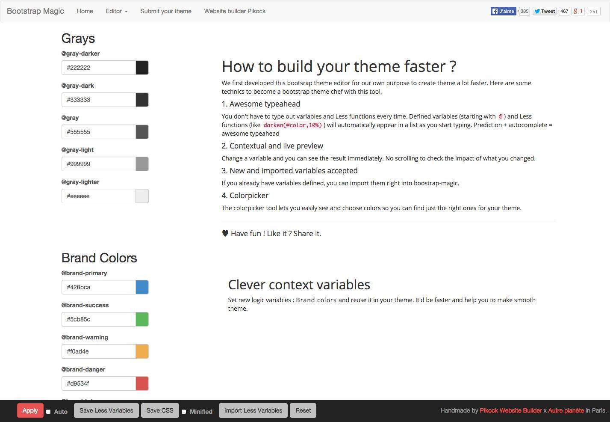Click the 4. Colorpicker subheading
This screenshot has height=422, width=610.
245,196
